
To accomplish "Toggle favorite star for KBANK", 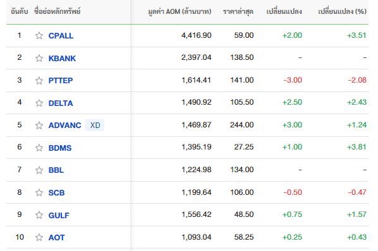I will pyautogui.click(x=39, y=58).
